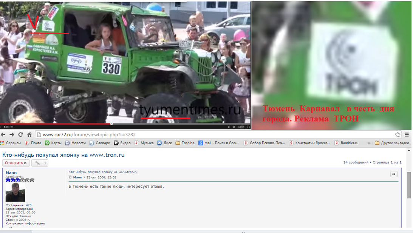Open the forum topic title link
413x233 pixels.
tap(63, 155)
